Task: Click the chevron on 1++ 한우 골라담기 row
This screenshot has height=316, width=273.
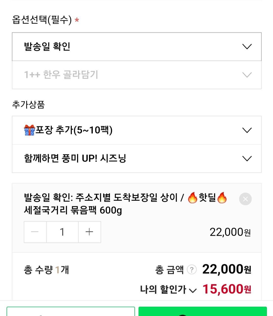Action: point(247,75)
